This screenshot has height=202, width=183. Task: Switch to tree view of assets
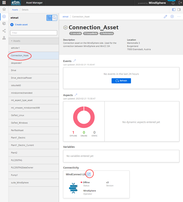50,18
